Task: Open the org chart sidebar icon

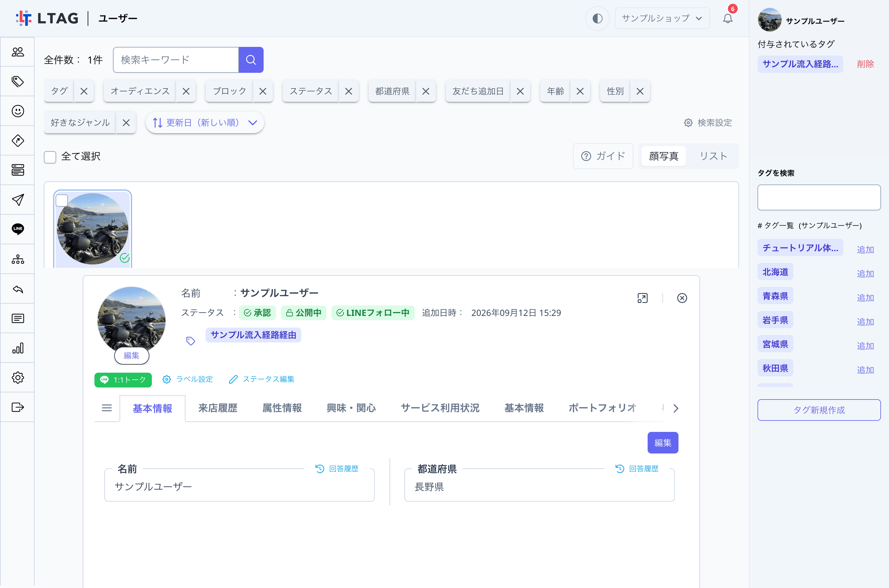Action: point(18,259)
